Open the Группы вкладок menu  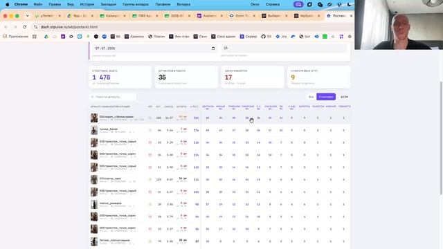point(136,4)
